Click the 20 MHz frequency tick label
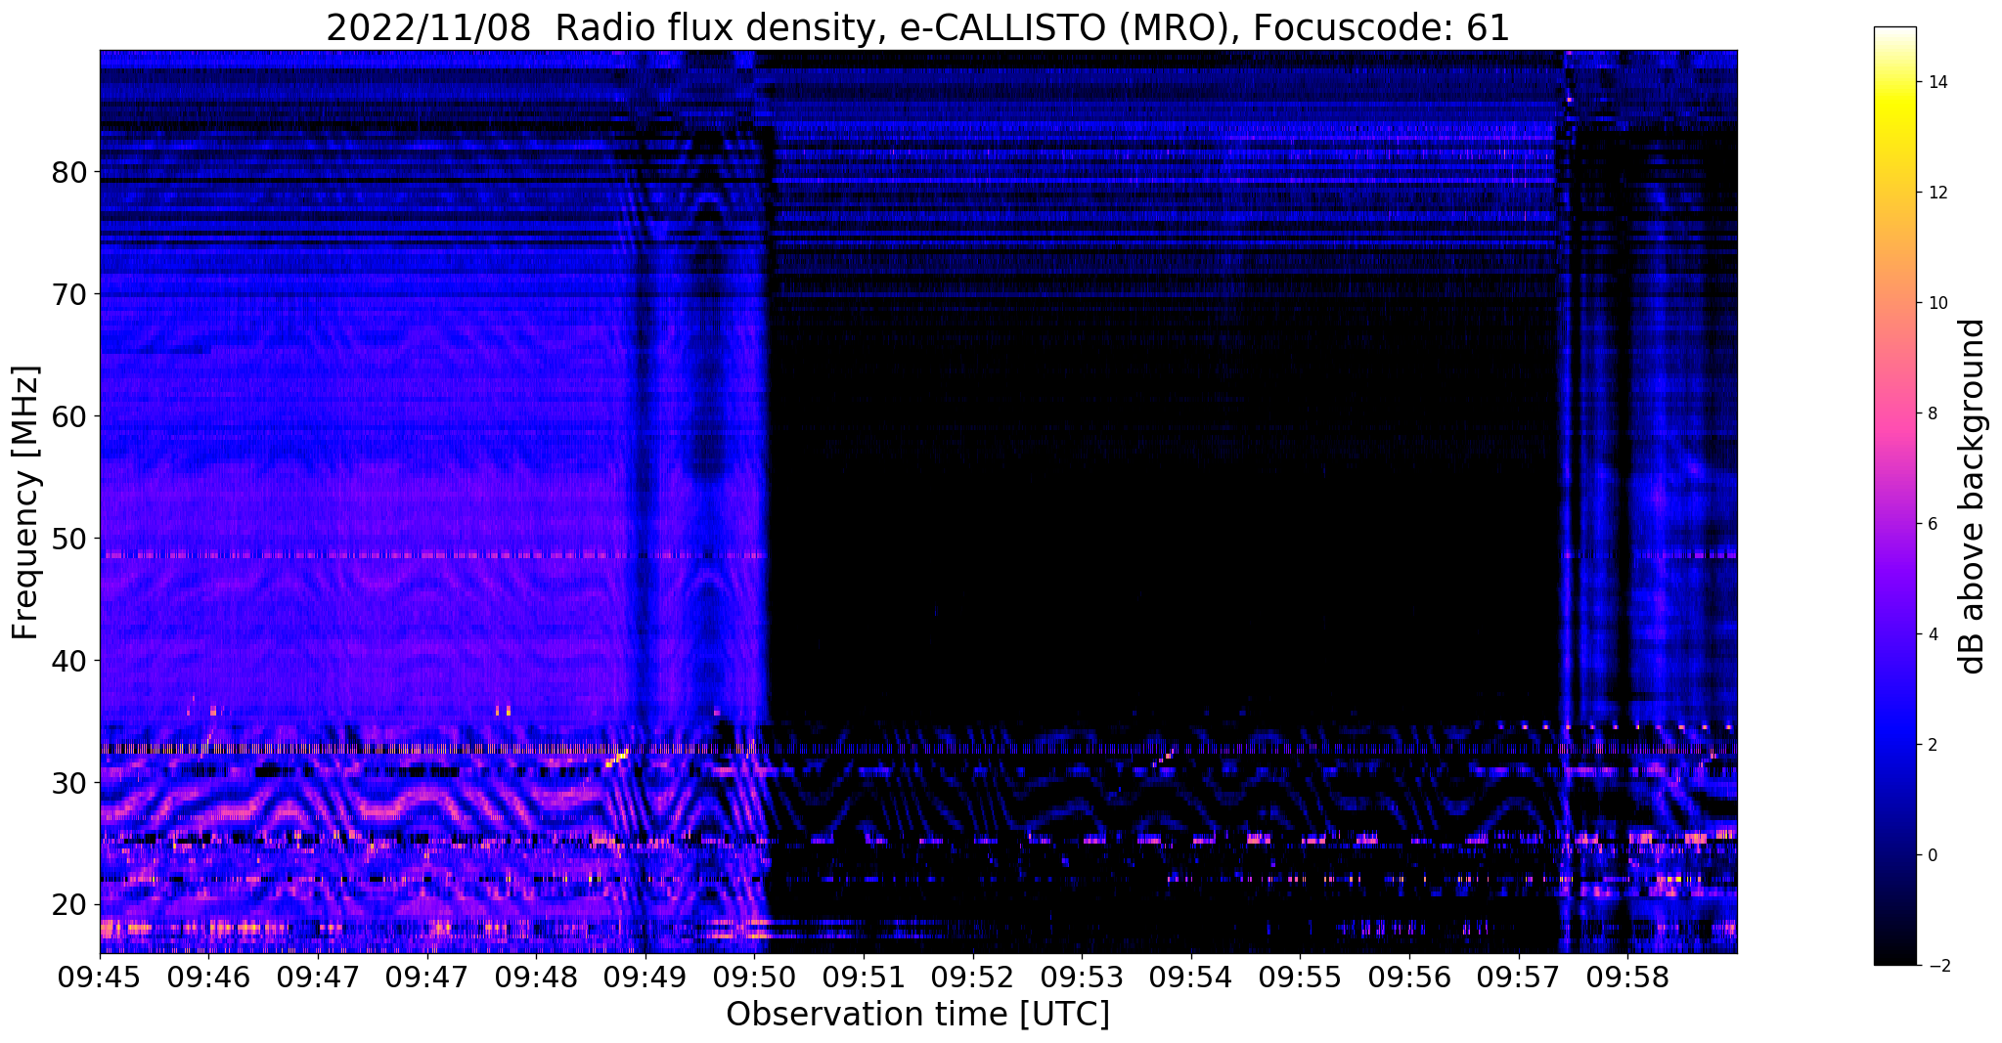2002x1043 pixels. coord(70,904)
